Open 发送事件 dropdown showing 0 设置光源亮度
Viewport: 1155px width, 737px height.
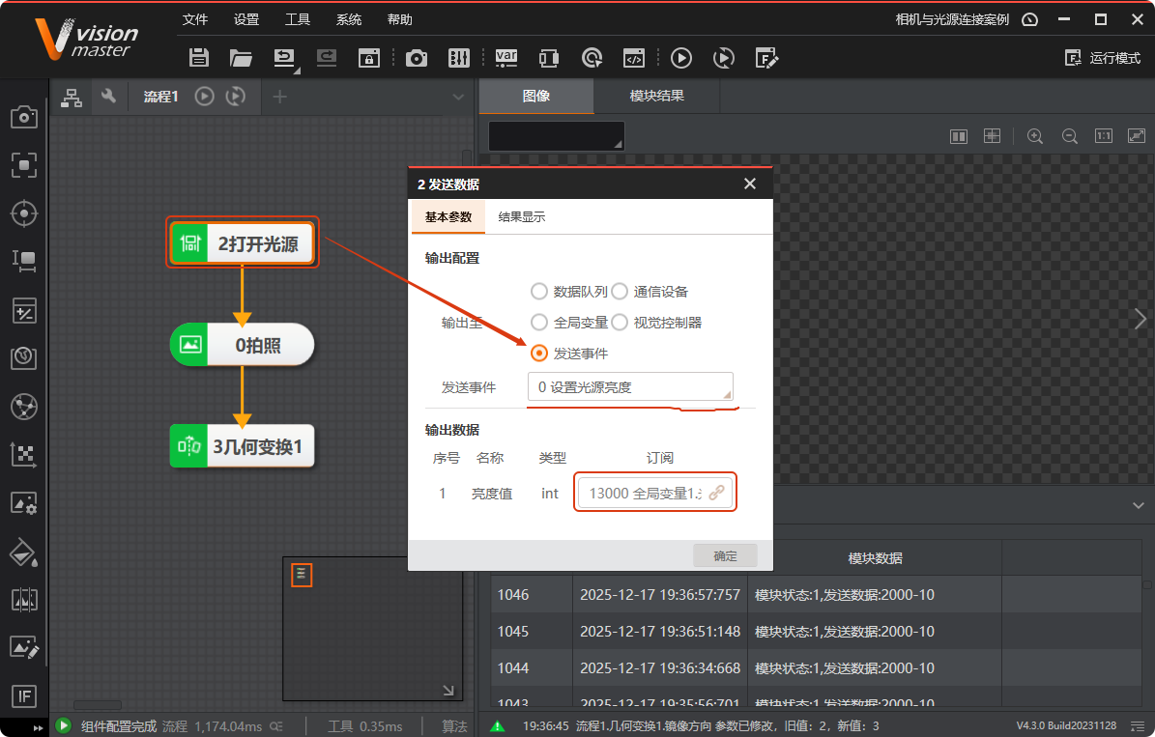(630, 387)
